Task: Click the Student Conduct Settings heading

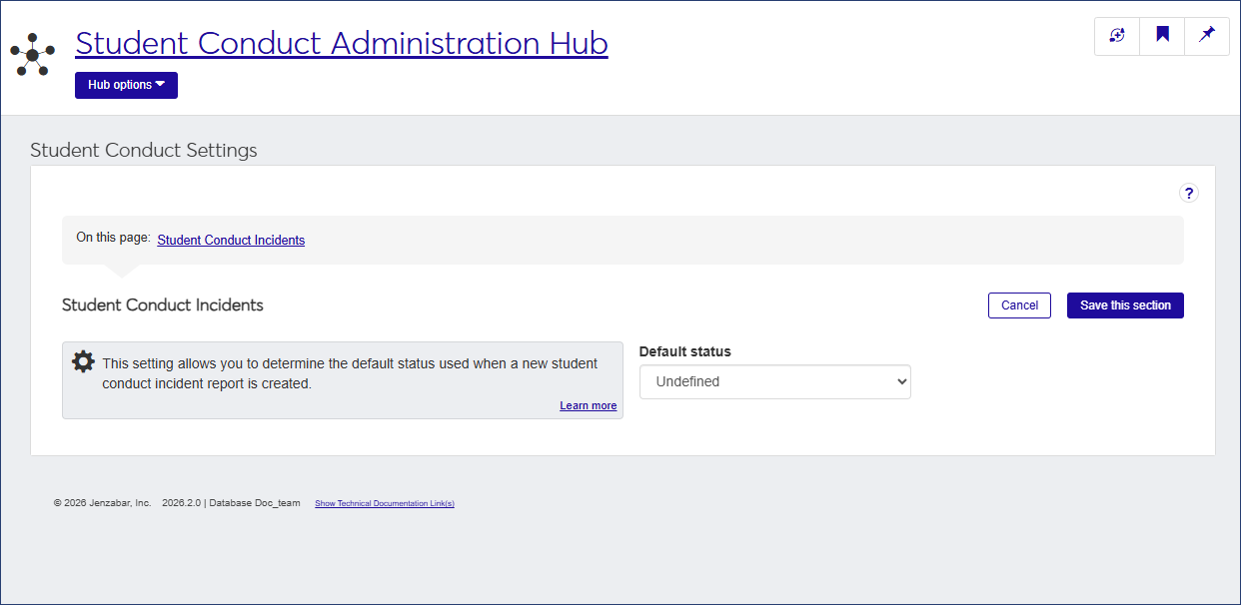Action: tap(144, 151)
